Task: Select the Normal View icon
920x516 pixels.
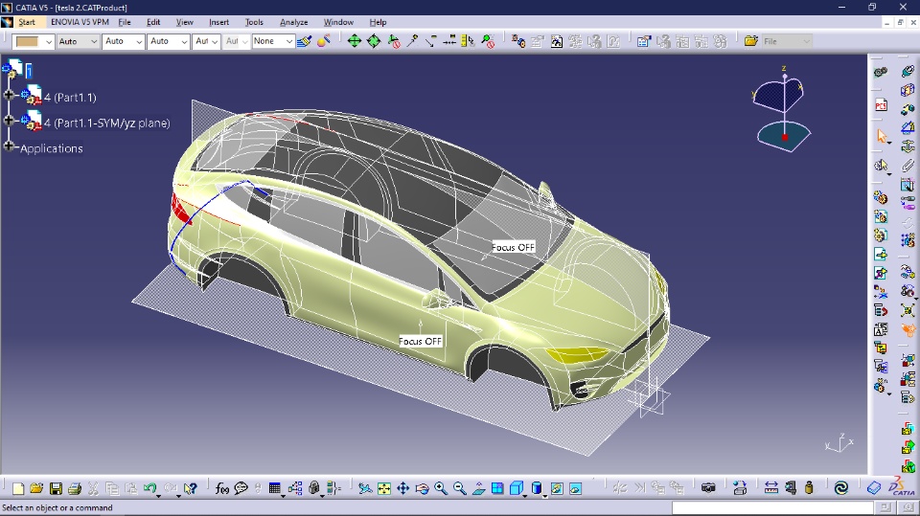Action: pos(479,488)
